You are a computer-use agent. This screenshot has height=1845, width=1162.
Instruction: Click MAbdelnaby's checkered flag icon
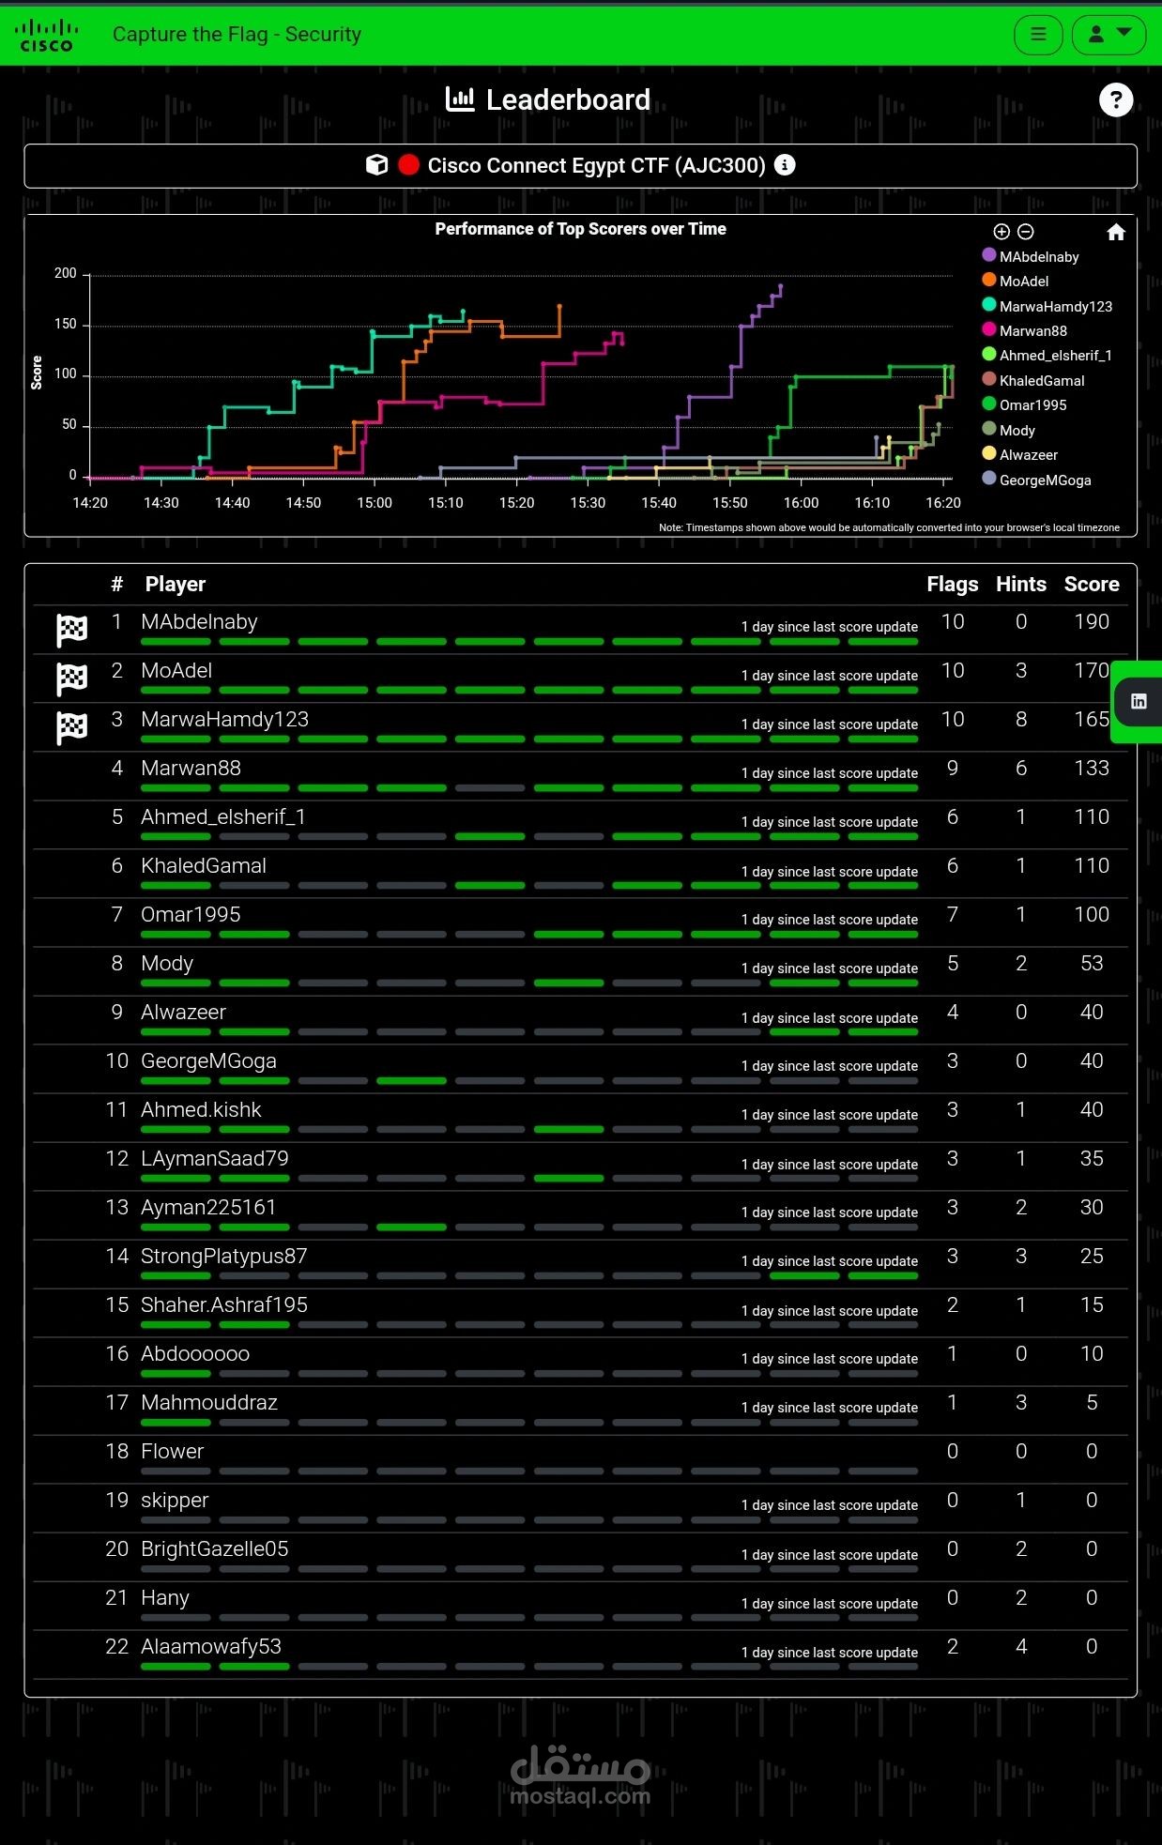click(x=72, y=630)
